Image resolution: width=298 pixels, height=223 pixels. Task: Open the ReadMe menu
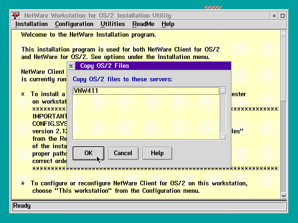[143, 24]
